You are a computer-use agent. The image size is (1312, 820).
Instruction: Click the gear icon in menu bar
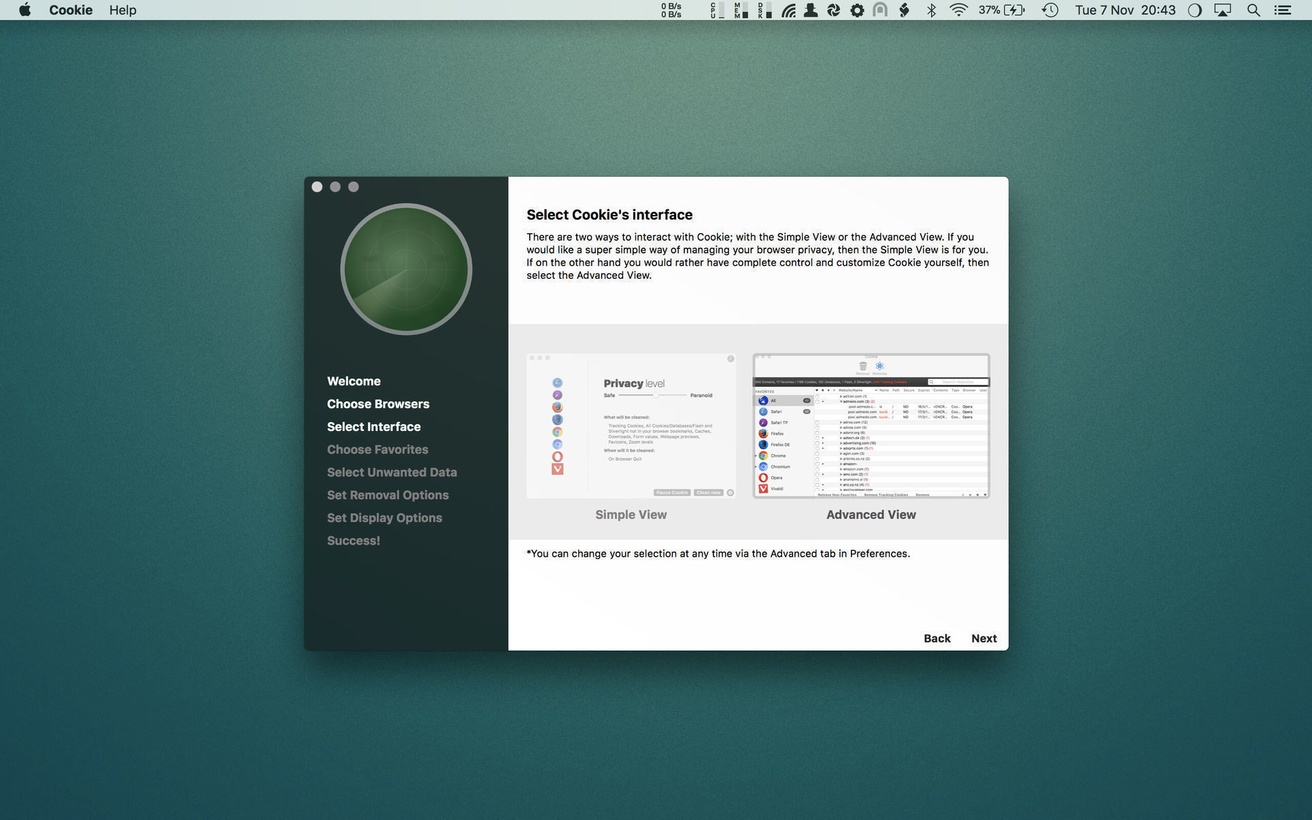point(857,10)
